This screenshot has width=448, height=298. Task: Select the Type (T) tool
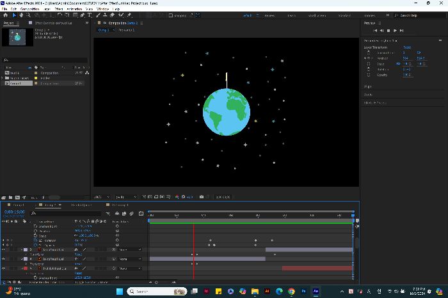(90, 15)
